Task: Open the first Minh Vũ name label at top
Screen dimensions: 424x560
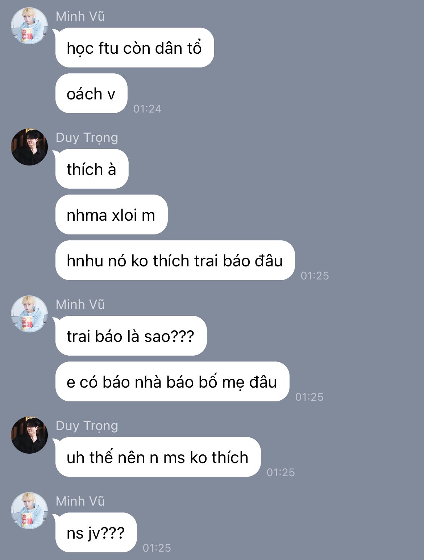Action: click(80, 16)
